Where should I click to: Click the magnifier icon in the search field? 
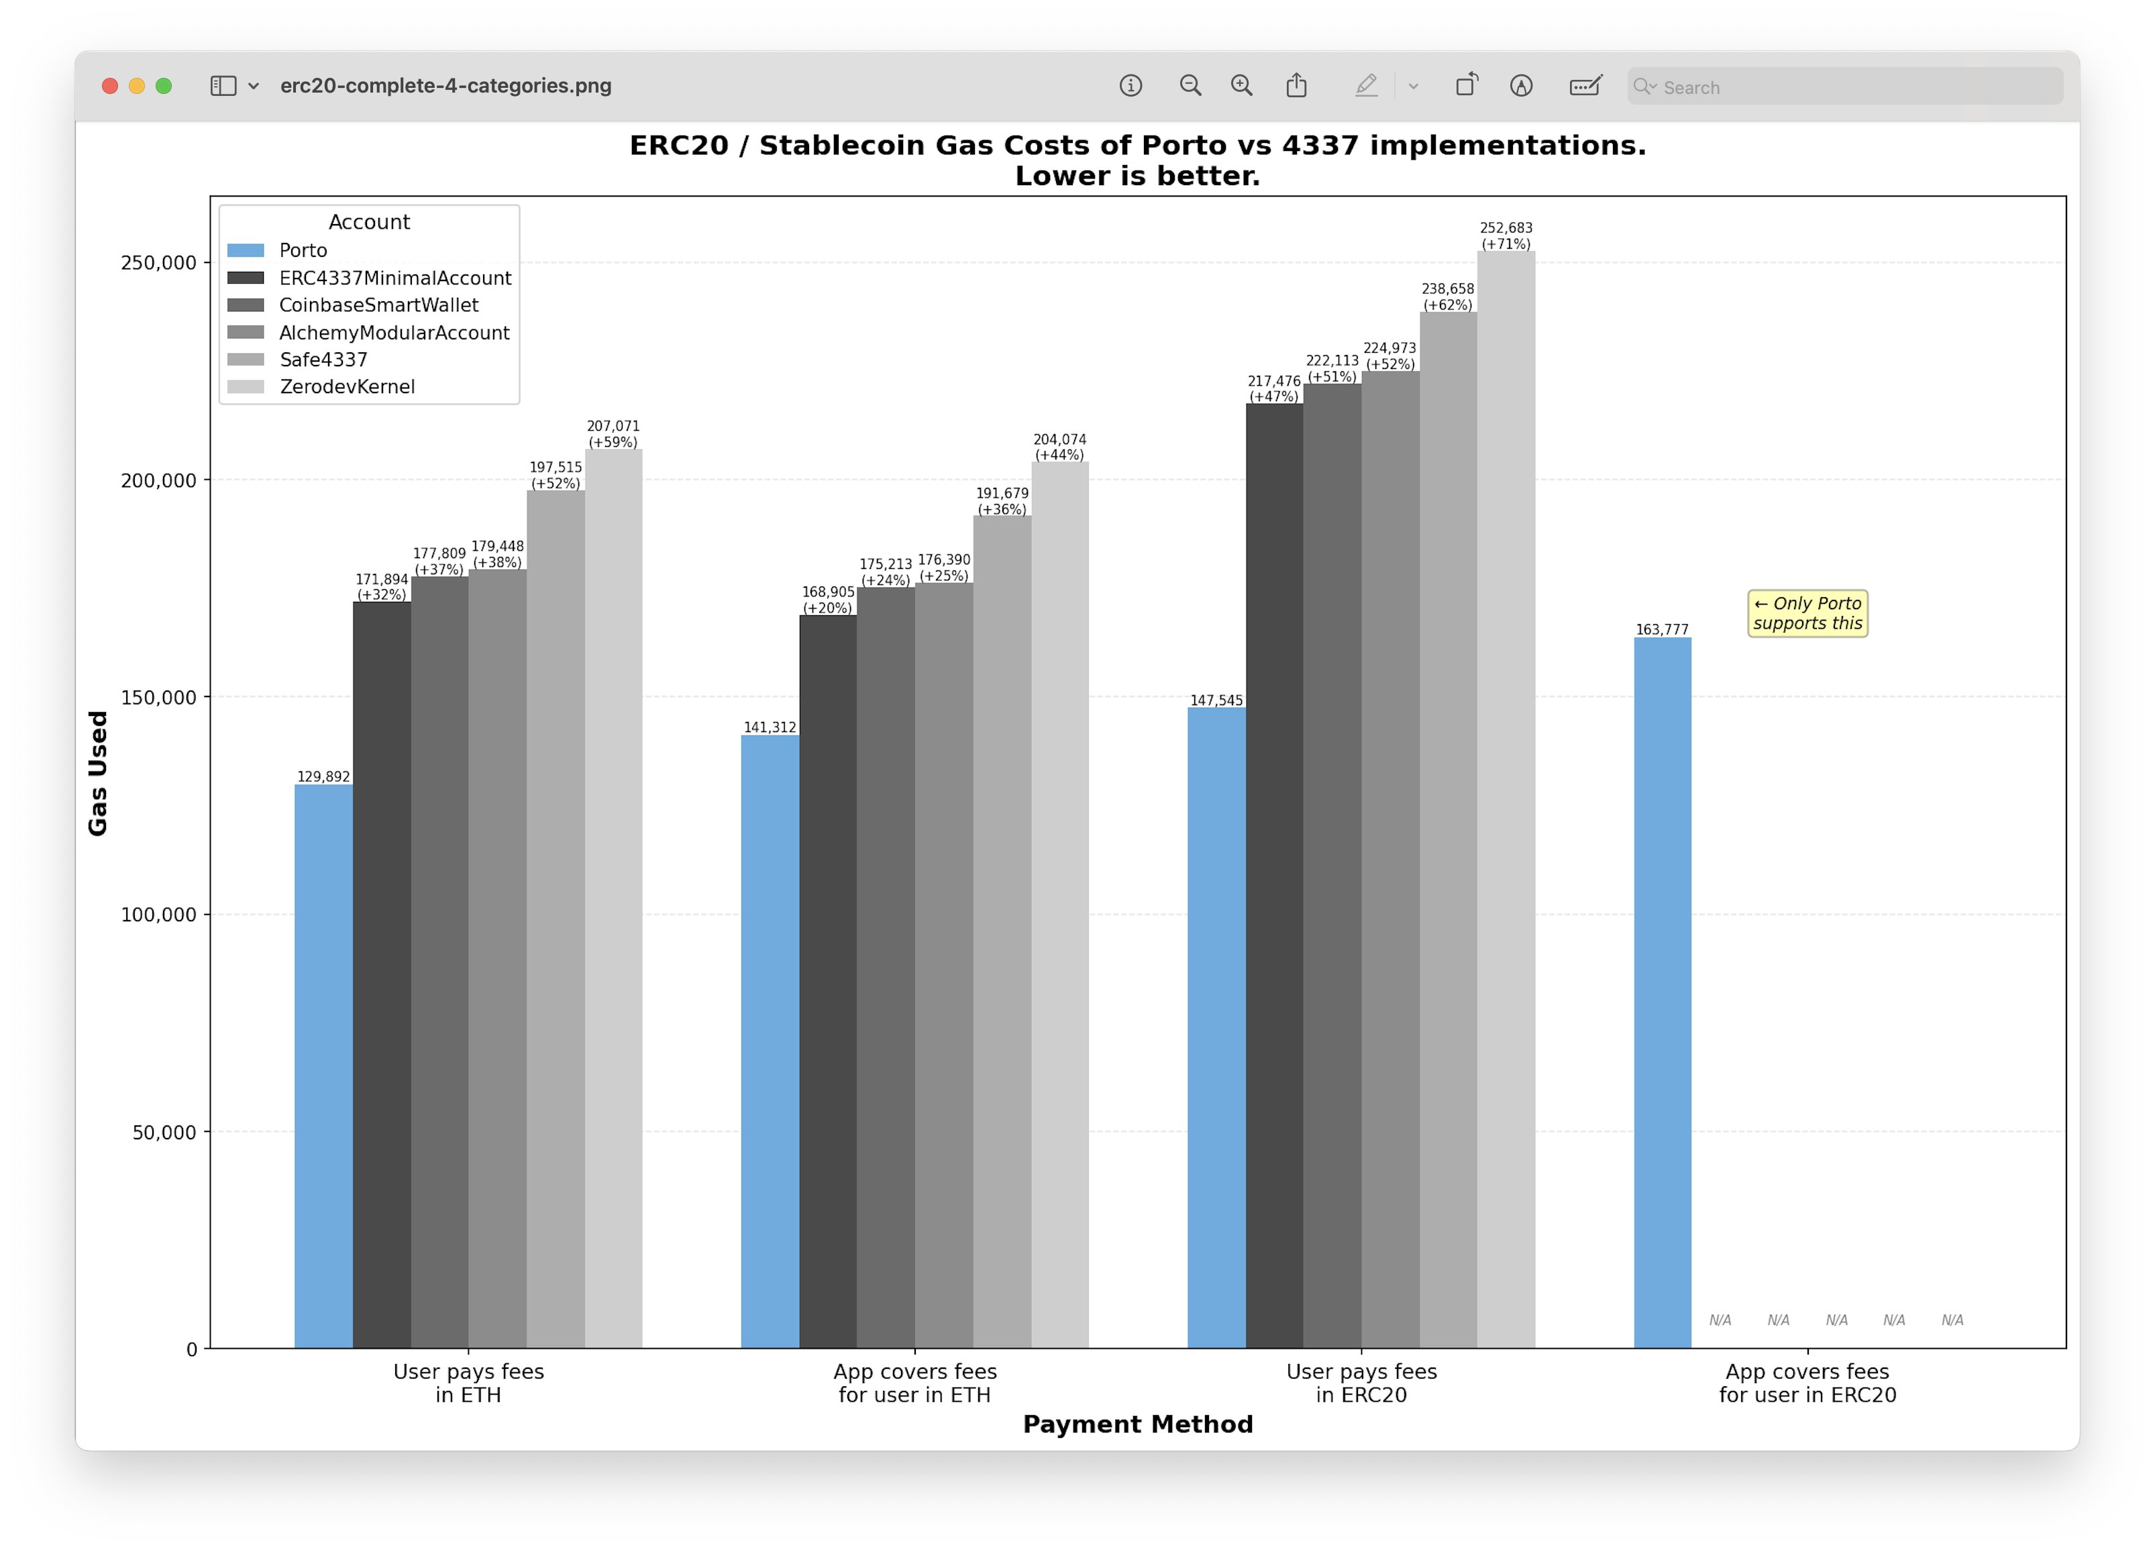tap(1644, 87)
